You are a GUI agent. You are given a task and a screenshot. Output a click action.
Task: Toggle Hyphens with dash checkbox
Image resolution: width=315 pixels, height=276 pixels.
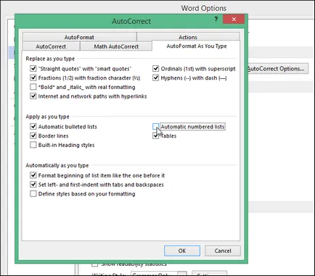[x=156, y=78]
